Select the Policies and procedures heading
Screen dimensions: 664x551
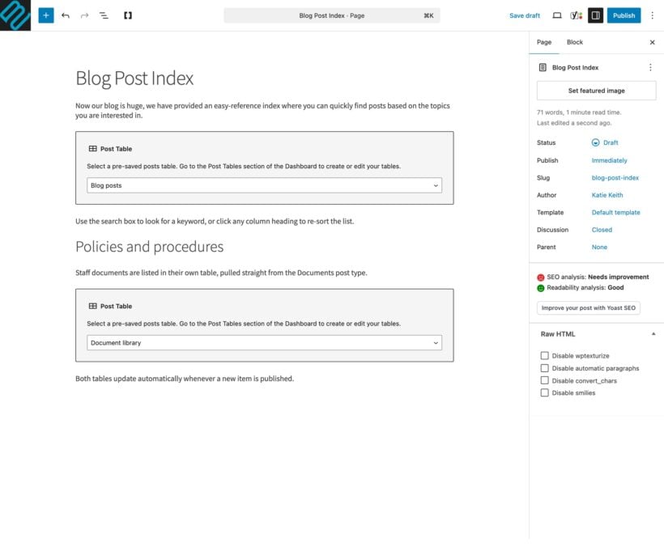150,247
